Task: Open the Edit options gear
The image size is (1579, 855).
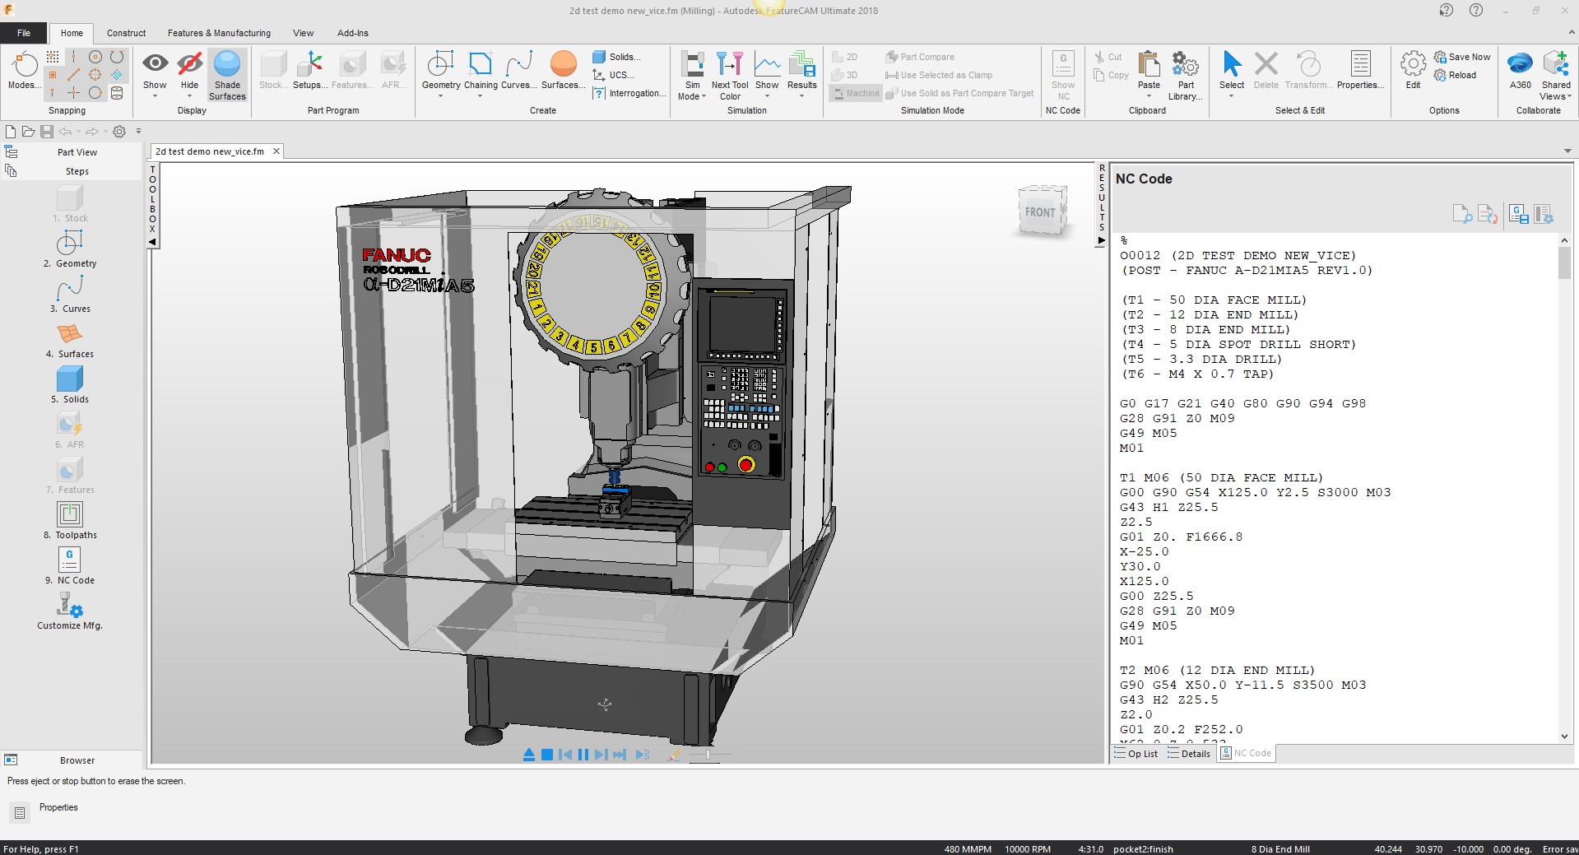Action: tap(1413, 71)
